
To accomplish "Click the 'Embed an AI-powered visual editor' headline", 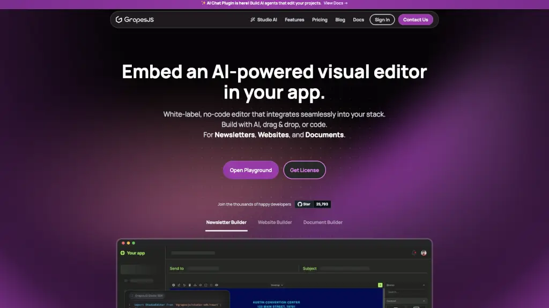I will pos(274,72).
